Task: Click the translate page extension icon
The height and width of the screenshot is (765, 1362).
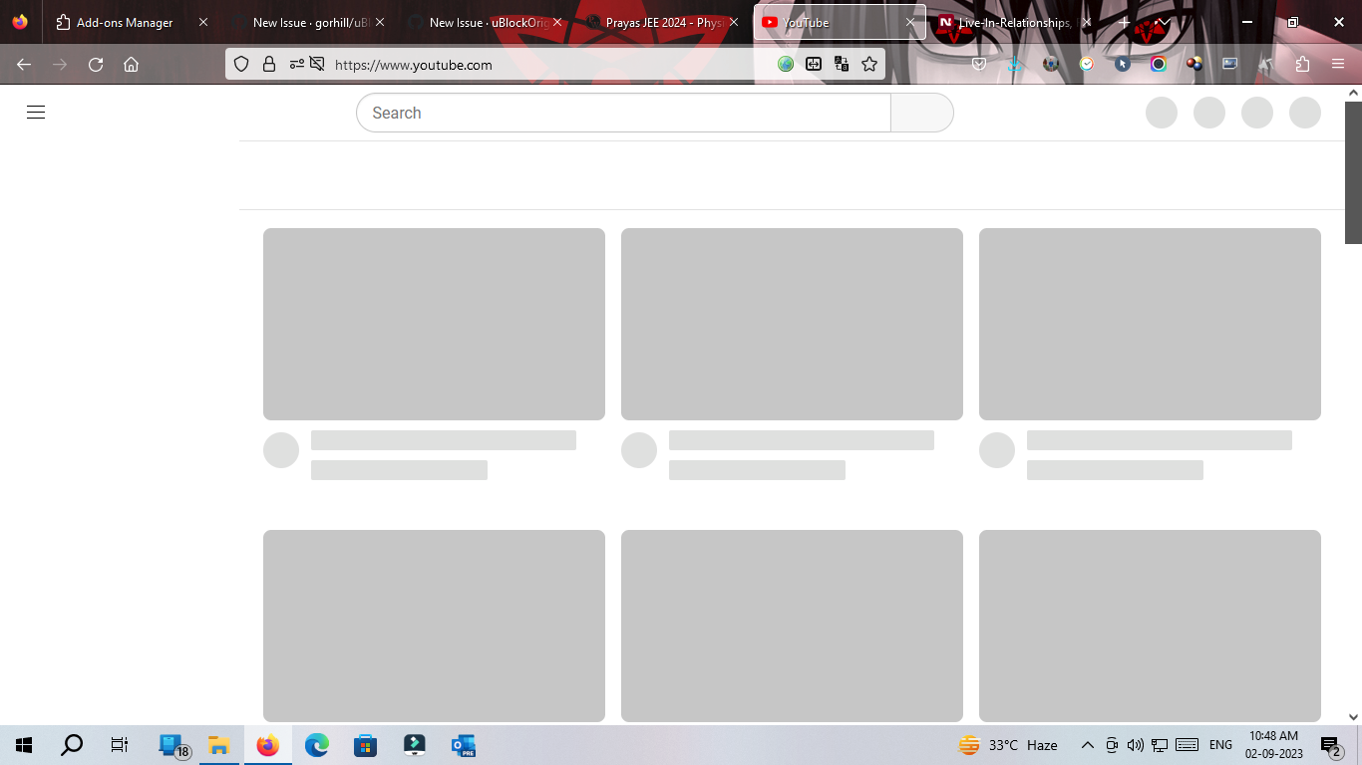Action: click(x=842, y=63)
